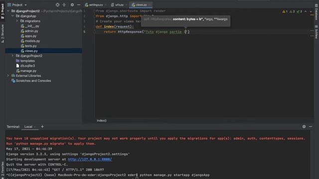Open the Project sidebar tool button
319x179 pixels.
click(x=2, y=11)
